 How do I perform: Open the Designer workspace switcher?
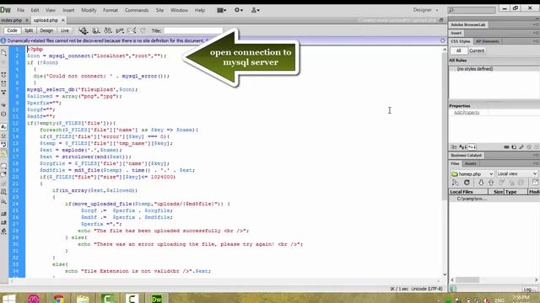pyautogui.click(x=425, y=10)
